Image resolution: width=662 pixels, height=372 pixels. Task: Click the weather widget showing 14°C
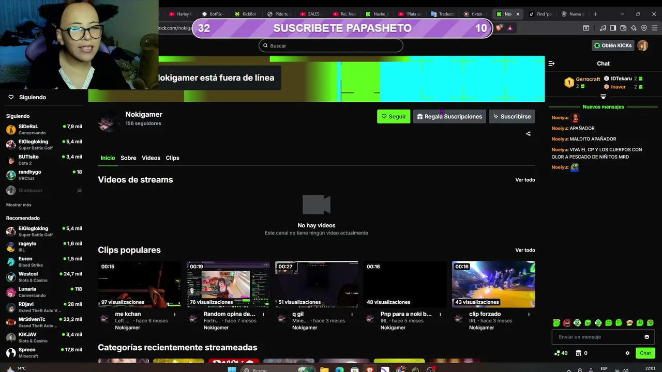tap(16, 369)
